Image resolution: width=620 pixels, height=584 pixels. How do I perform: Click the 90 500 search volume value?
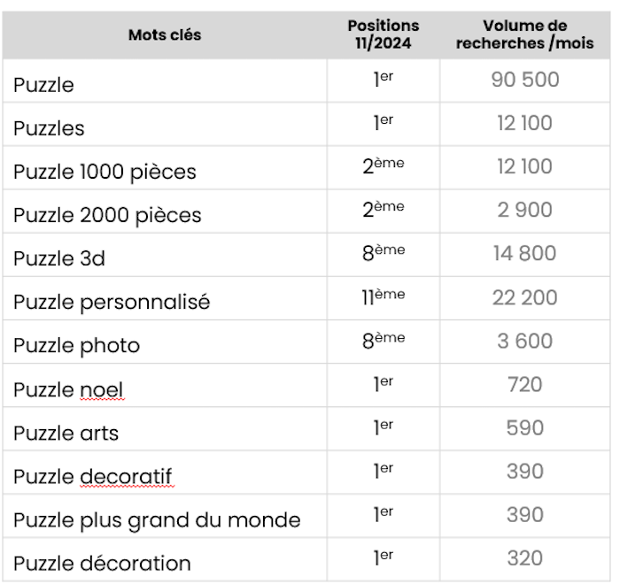click(x=525, y=80)
